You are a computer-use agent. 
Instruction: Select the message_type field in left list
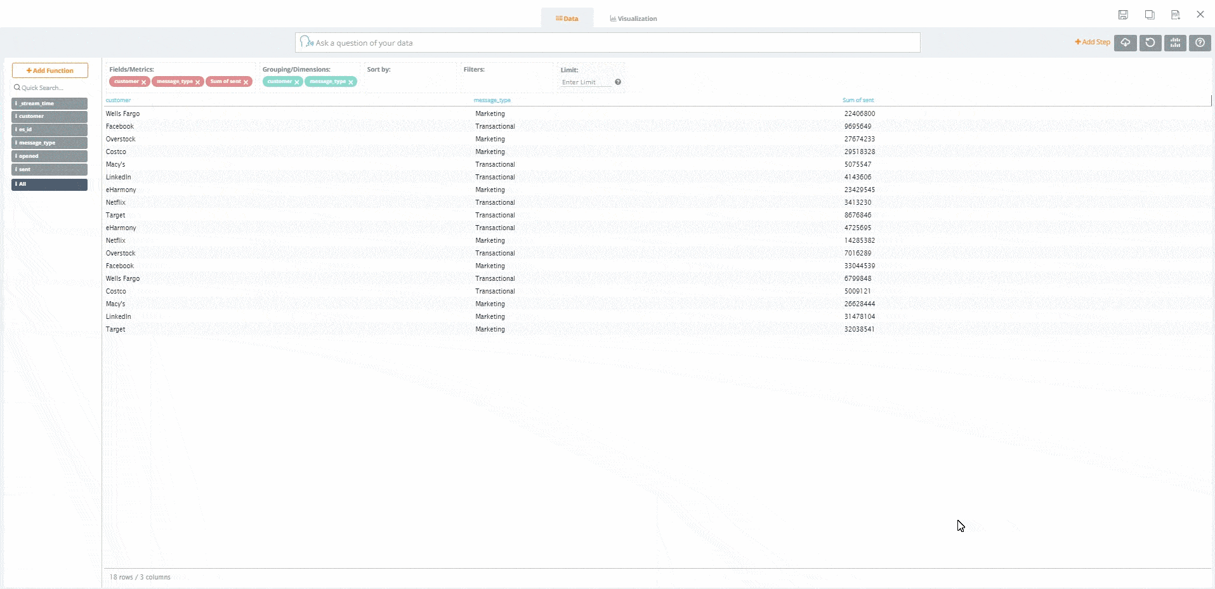coord(49,143)
